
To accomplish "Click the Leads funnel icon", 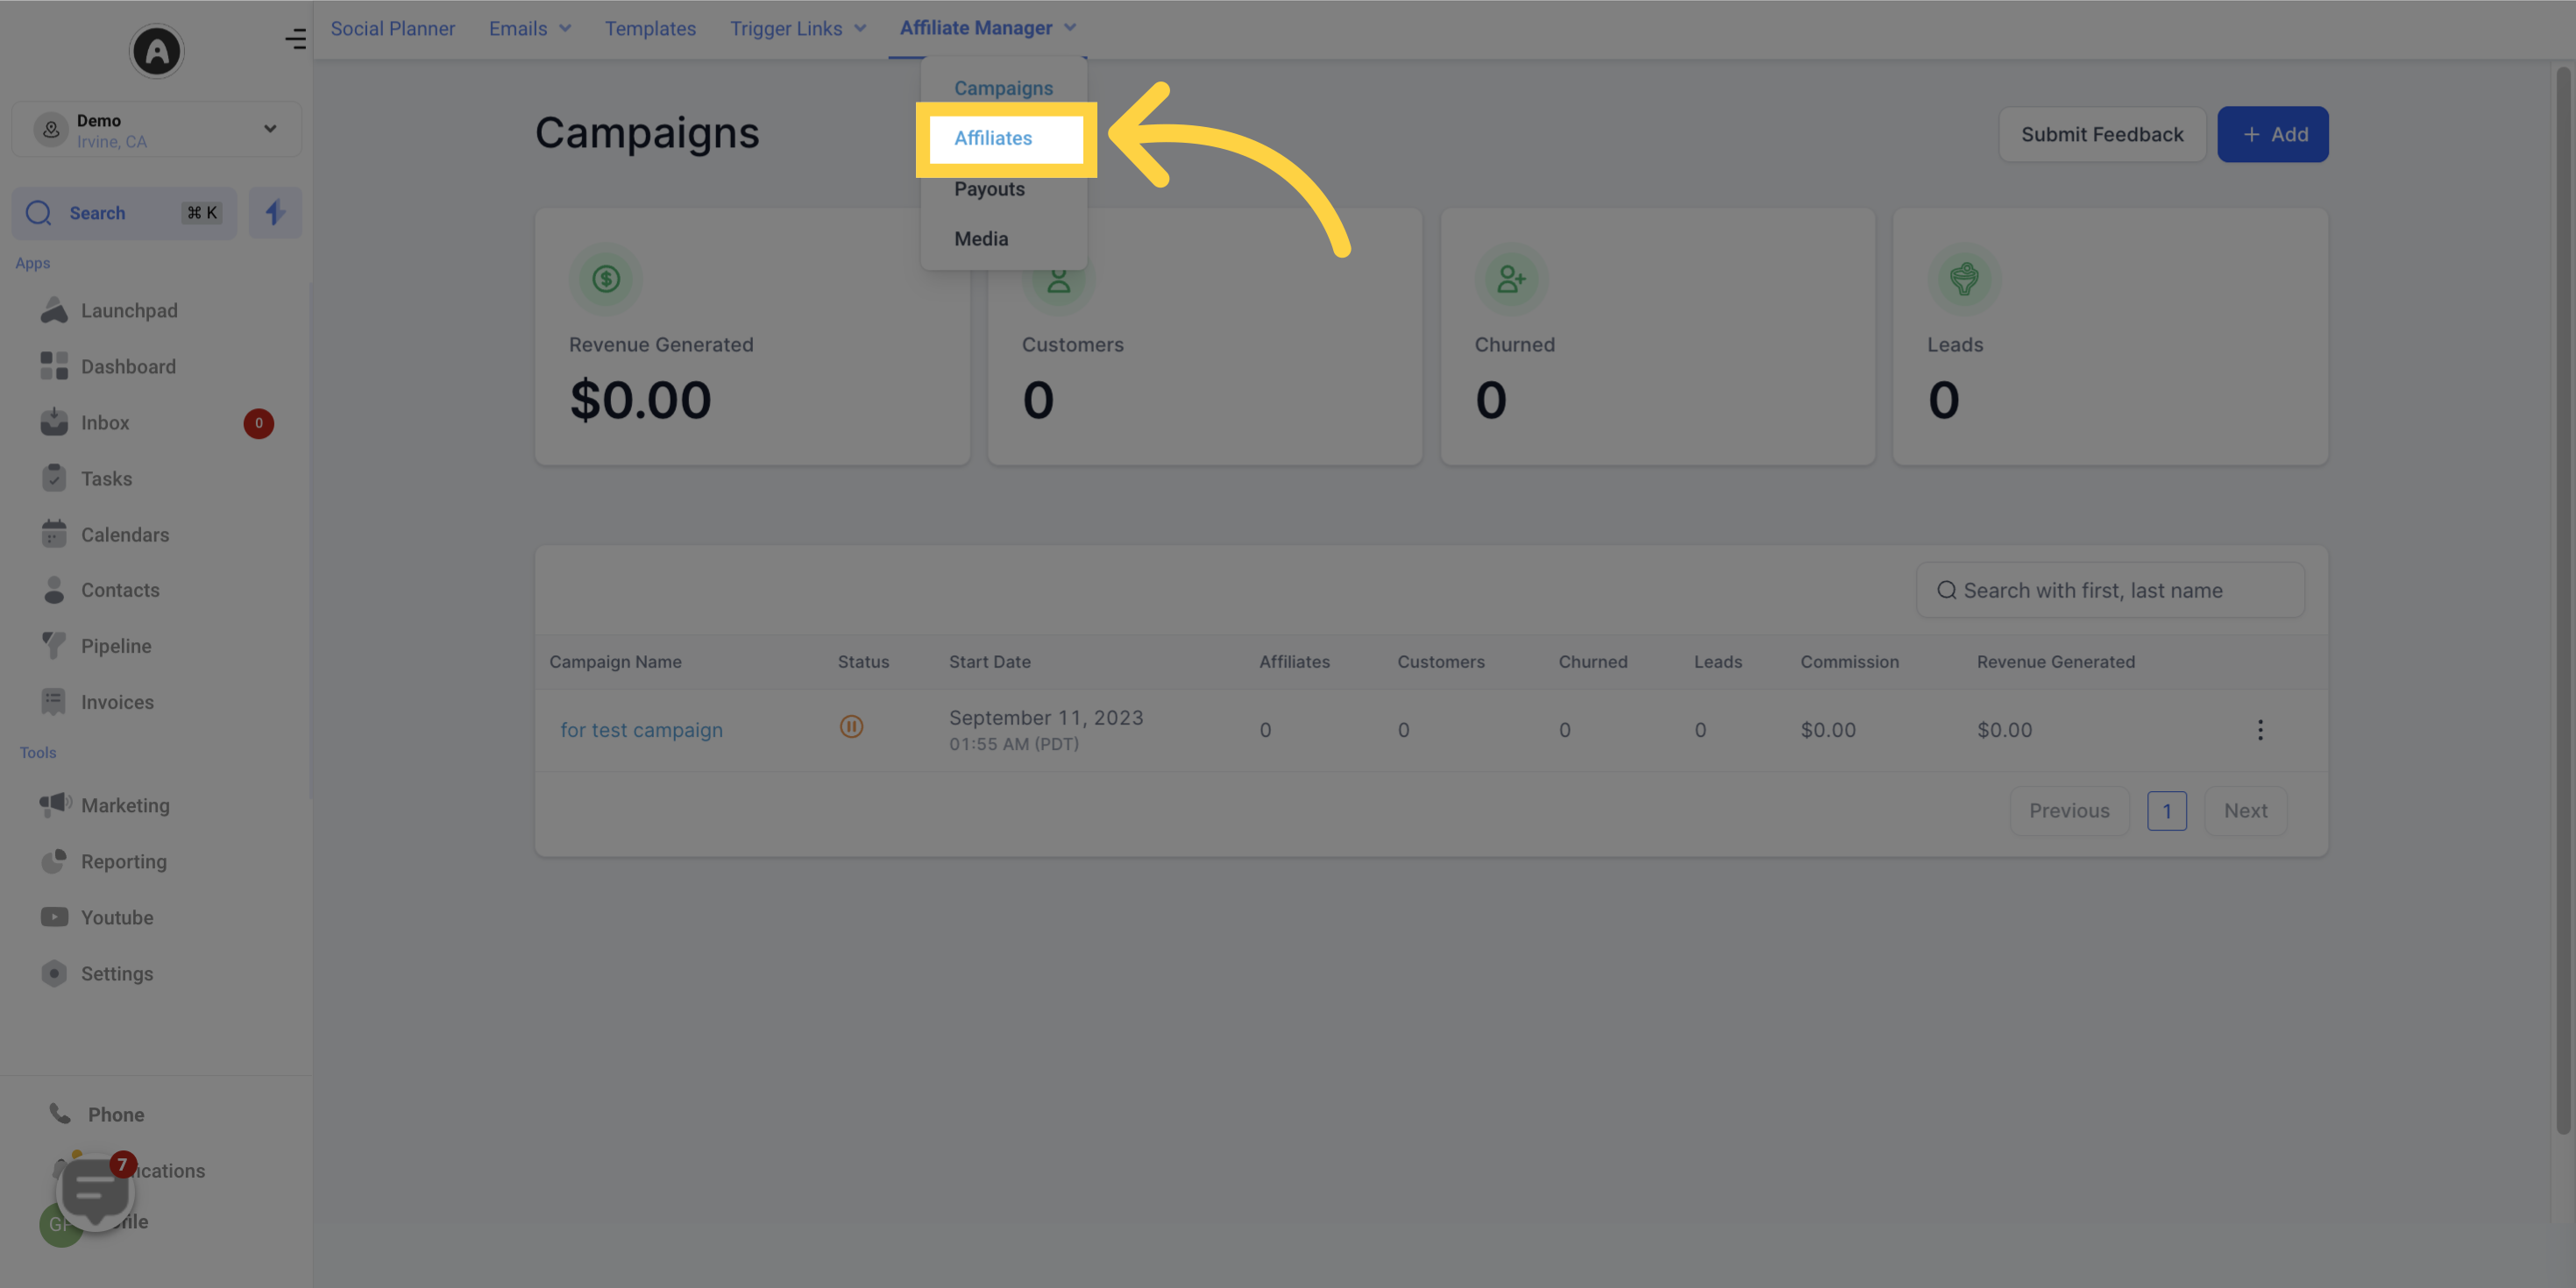I will pyautogui.click(x=1964, y=278).
